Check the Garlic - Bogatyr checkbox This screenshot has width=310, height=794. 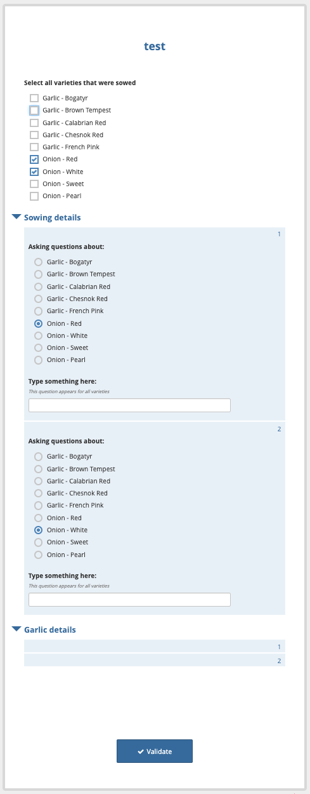click(x=34, y=98)
